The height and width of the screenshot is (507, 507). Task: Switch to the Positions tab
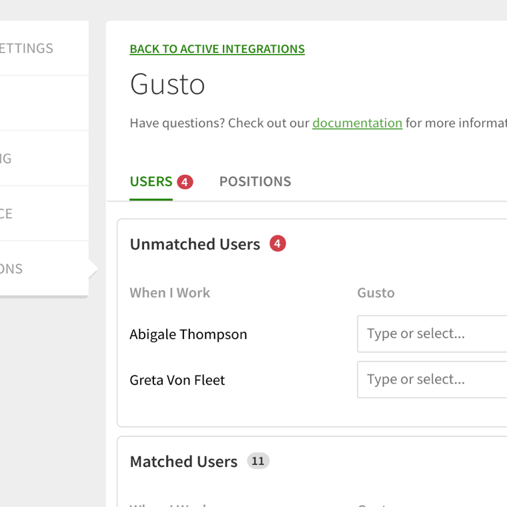point(255,181)
